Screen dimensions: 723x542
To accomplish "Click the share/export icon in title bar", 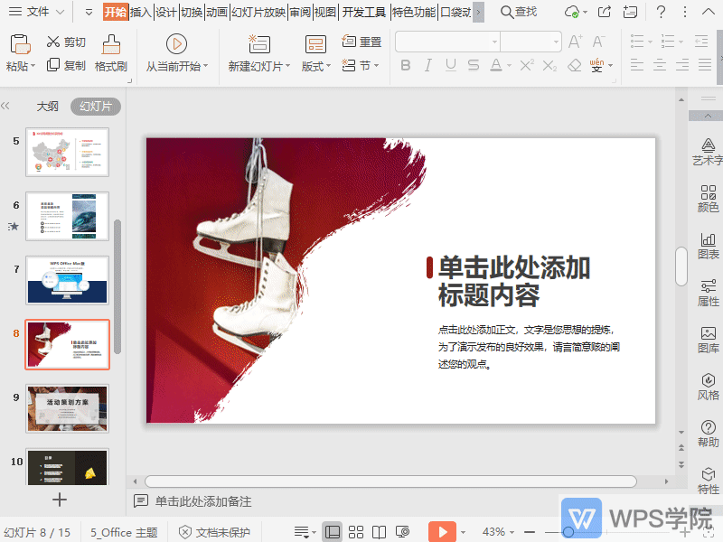I will click(x=604, y=12).
